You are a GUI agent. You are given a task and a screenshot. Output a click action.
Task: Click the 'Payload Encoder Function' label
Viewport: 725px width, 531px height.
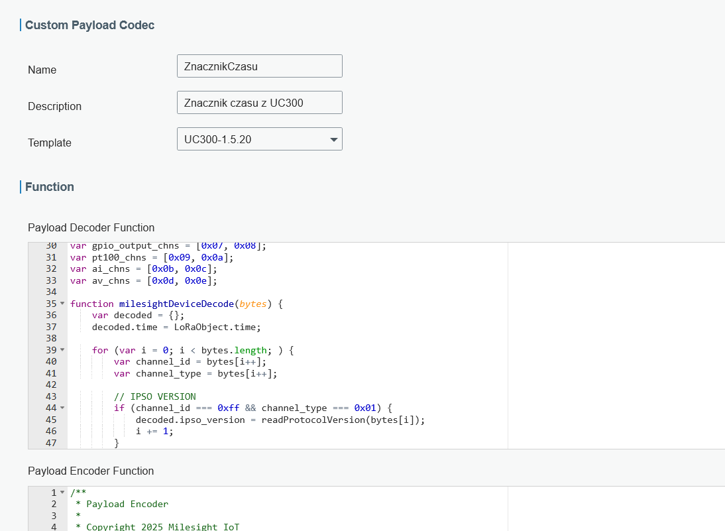tap(91, 471)
